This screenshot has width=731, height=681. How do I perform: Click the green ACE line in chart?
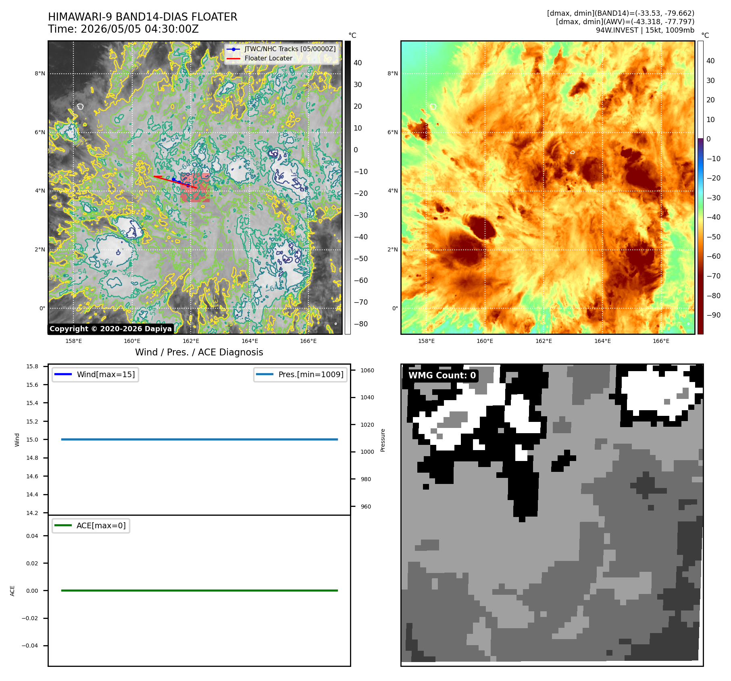[x=200, y=590]
